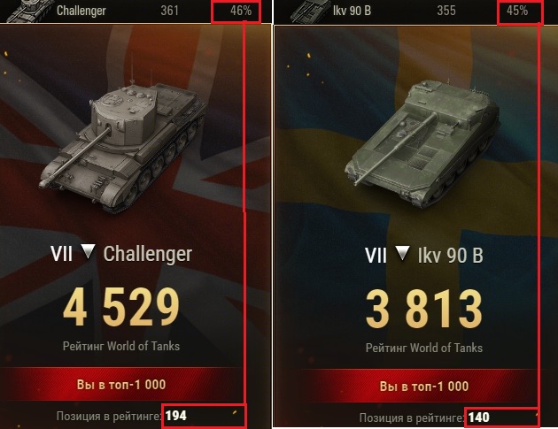Click the Ikv 90 B 3D tank model
The height and width of the screenshot is (429, 558).
point(422,143)
